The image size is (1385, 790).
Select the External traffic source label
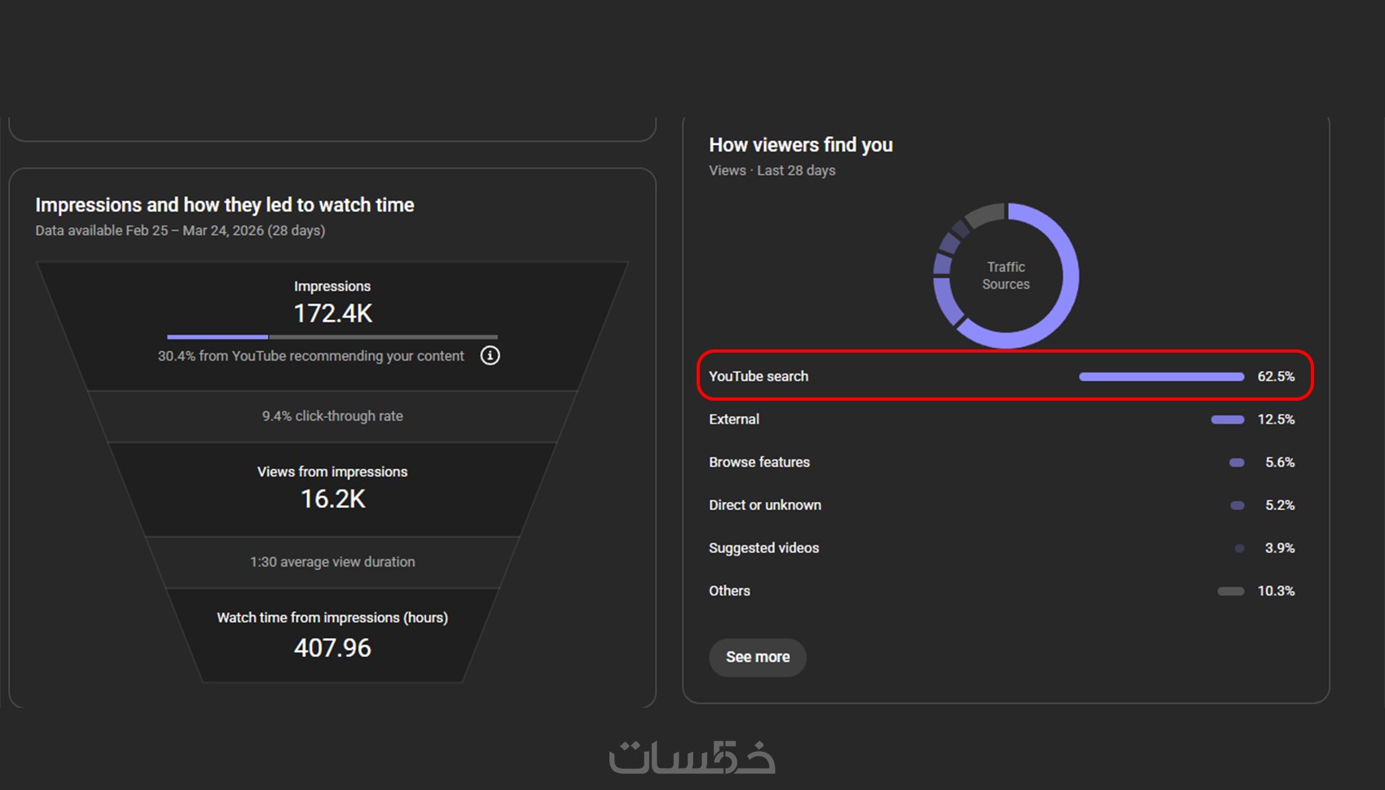[x=734, y=419]
